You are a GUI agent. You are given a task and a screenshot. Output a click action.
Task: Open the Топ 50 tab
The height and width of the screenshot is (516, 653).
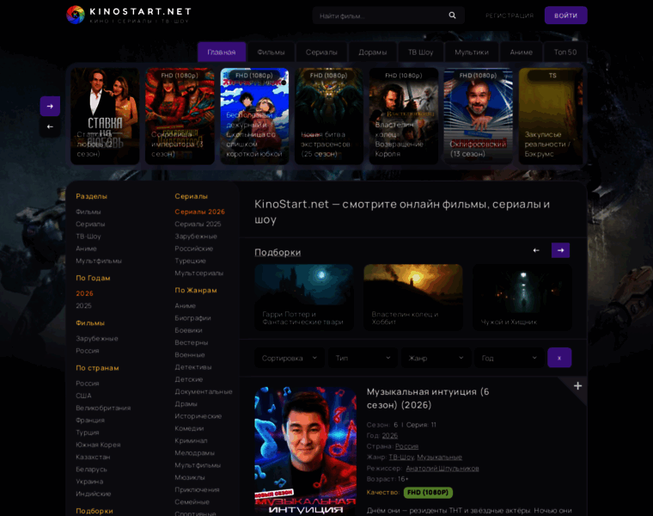point(565,52)
